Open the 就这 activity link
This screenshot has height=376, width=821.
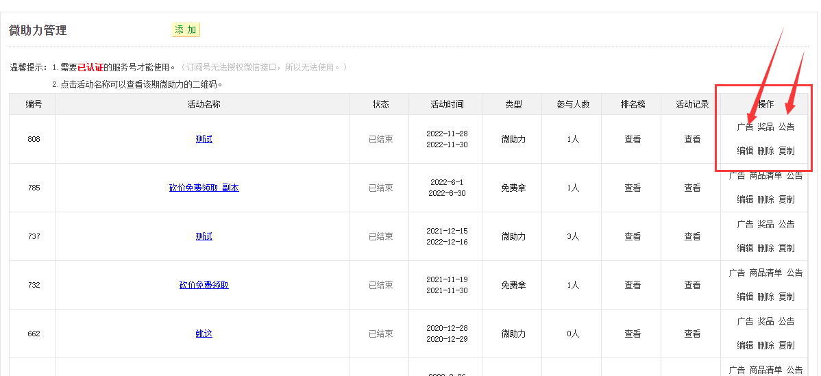pos(204,334)
